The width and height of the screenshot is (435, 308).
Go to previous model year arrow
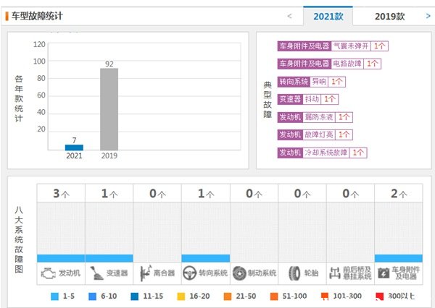(x=290, y=16)
